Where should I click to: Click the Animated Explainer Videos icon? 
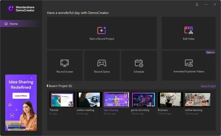(x=189, y=63)
